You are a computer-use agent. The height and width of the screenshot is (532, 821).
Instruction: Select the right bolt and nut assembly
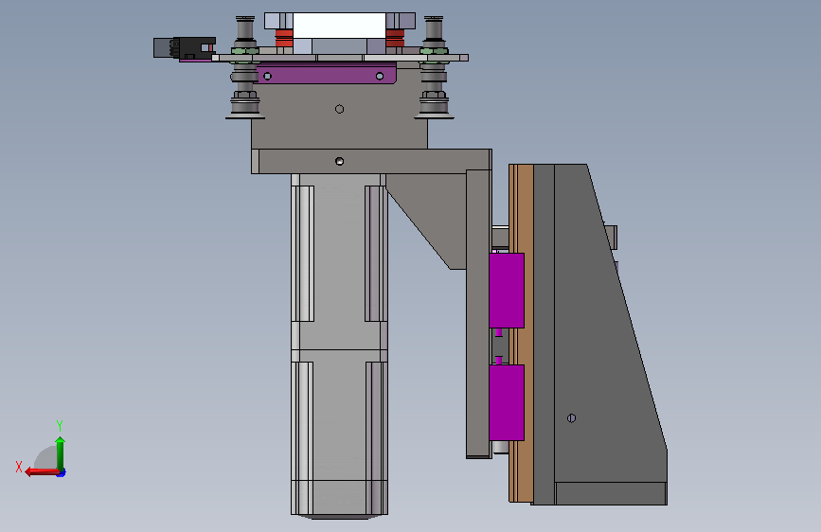(x=434, y=68)
